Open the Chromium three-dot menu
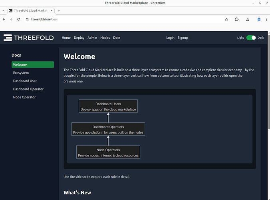Viewport: 270px width, 200px height. [x=266, y=19]
